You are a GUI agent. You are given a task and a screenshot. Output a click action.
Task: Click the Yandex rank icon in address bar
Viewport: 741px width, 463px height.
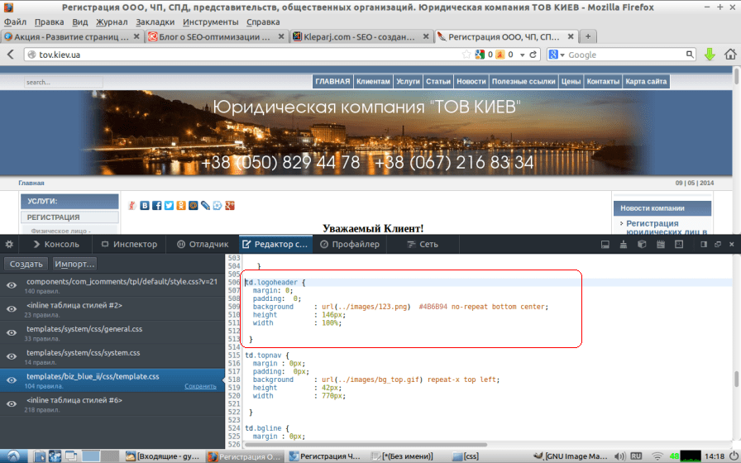500,55
